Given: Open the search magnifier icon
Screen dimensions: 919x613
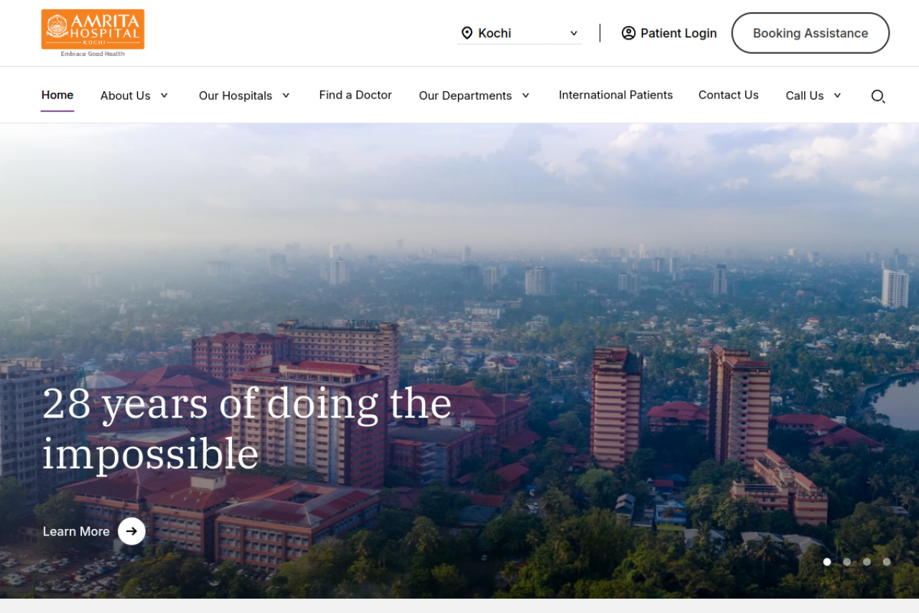Looking at the screenshot, I should (877, 96).
